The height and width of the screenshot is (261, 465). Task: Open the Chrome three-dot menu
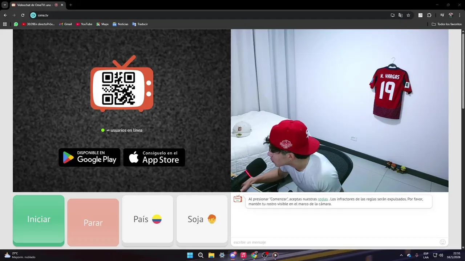point(460,15)
